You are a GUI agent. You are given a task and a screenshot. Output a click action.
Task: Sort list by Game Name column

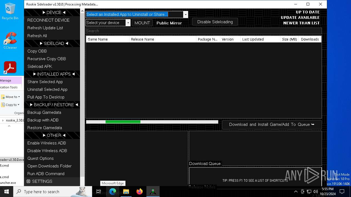(107, 39)
